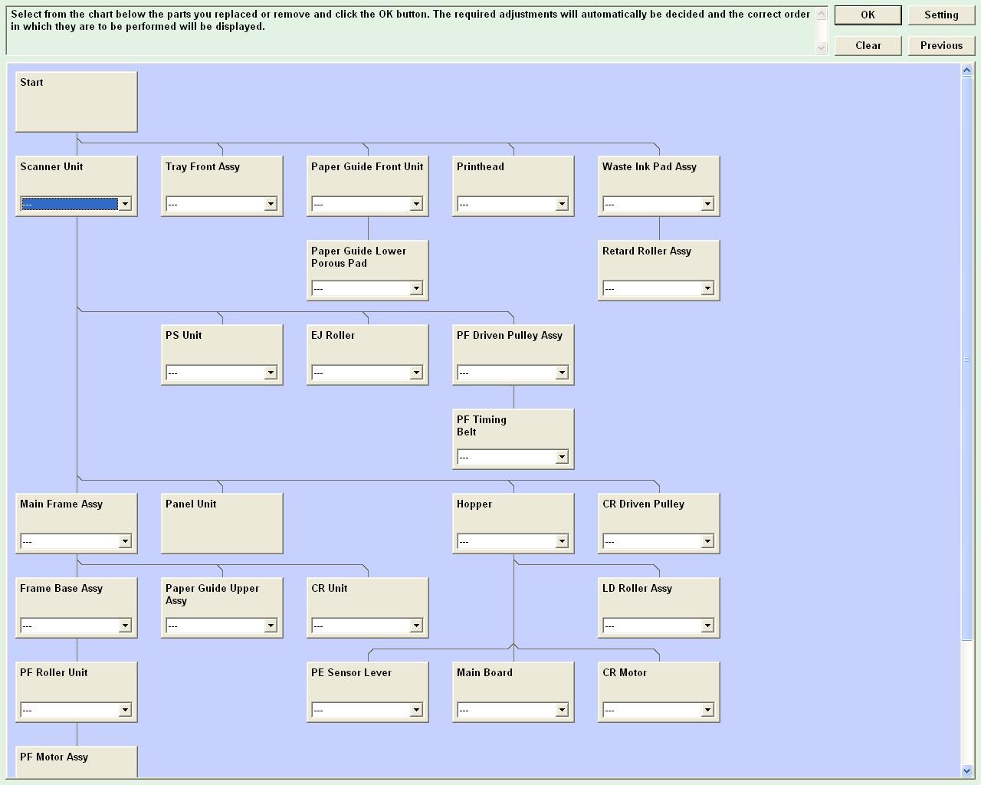Open the Setting button

click(941, 15)
